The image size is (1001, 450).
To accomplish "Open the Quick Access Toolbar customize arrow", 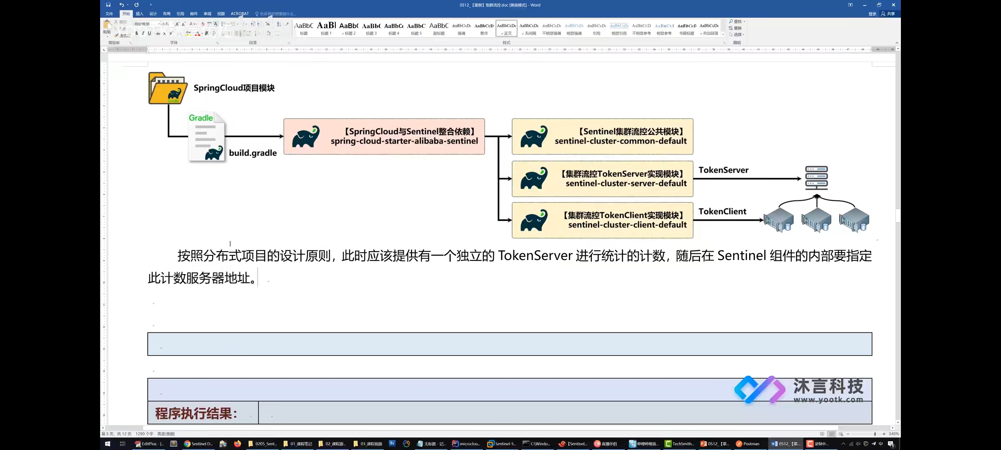I will click(x=151, y=5).
